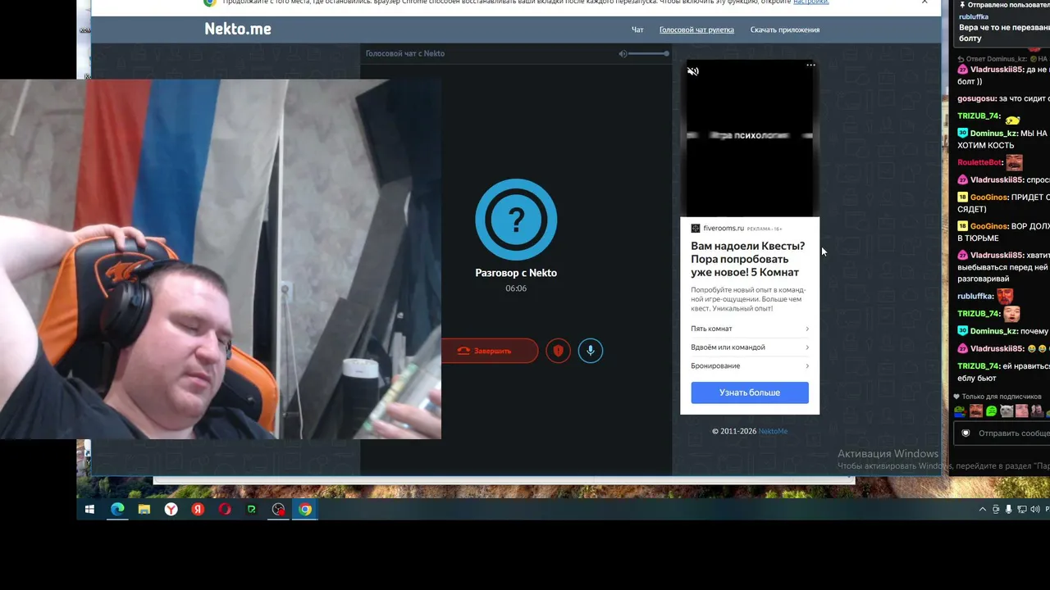Open the Голосовой чат рулетка navigation item
The width and height of the screenshot is (1050, 590).
696,30
